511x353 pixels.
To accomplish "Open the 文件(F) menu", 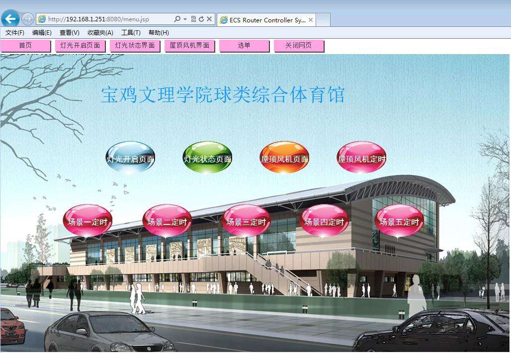I will point(15,33).
